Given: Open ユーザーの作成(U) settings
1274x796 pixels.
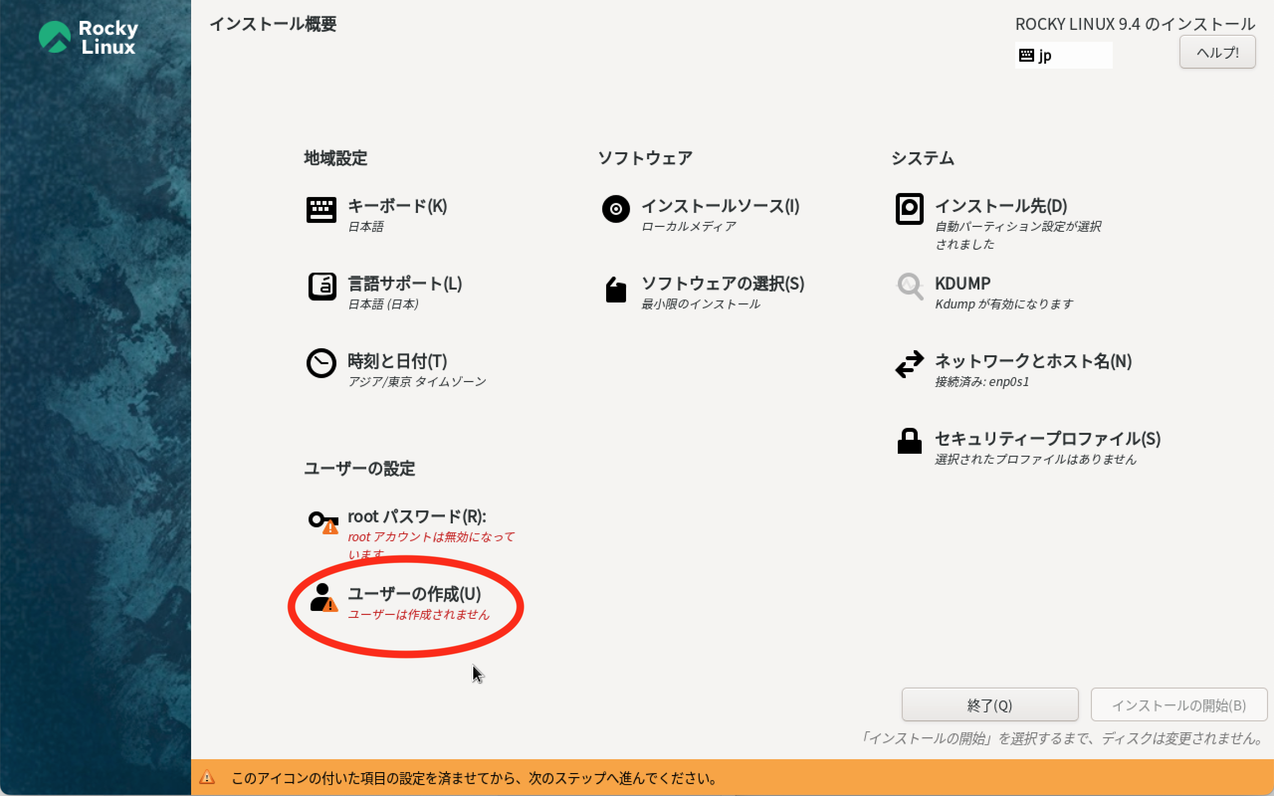Looking at the screenshot, I should 415,594.
